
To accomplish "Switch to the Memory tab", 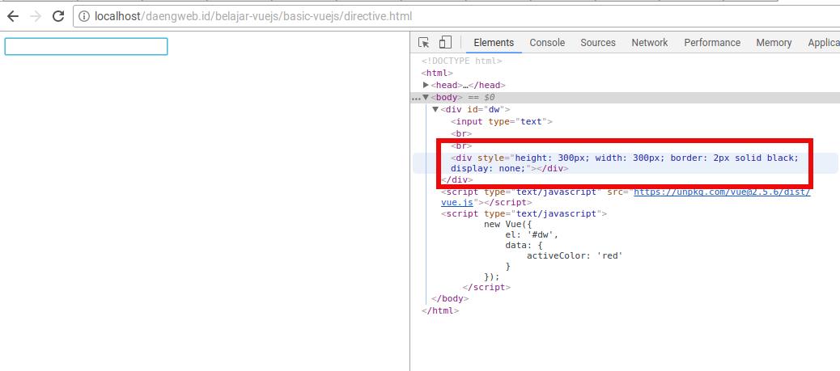I will (x=774, y=43).
